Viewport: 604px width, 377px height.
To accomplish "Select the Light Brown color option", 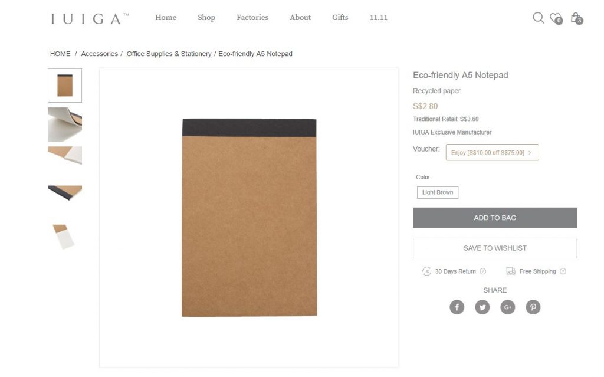I will click(x=438, y=192).
